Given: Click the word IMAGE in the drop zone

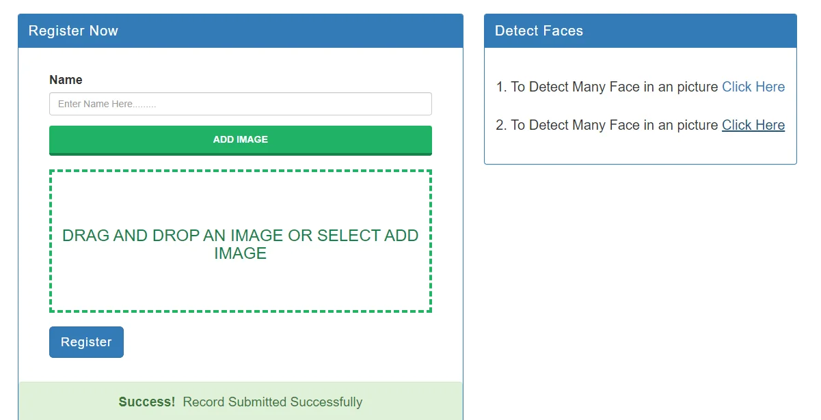Looking at the screenshot, I should [x=240, y=253].
